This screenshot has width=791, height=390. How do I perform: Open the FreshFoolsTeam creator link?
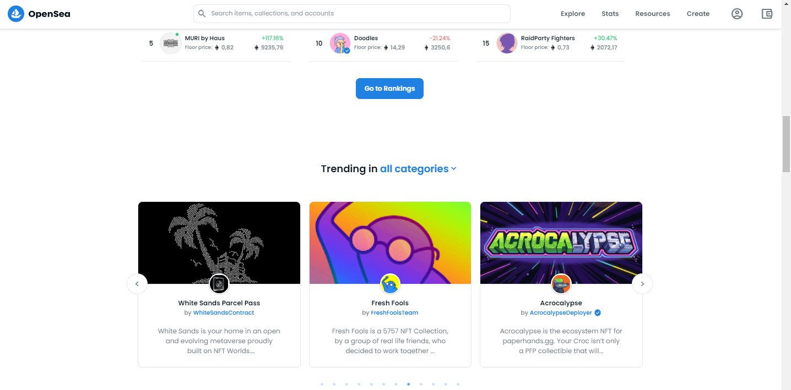394,312
